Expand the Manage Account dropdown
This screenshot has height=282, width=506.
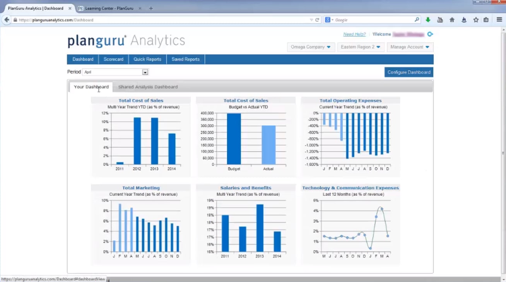[410, 47]
